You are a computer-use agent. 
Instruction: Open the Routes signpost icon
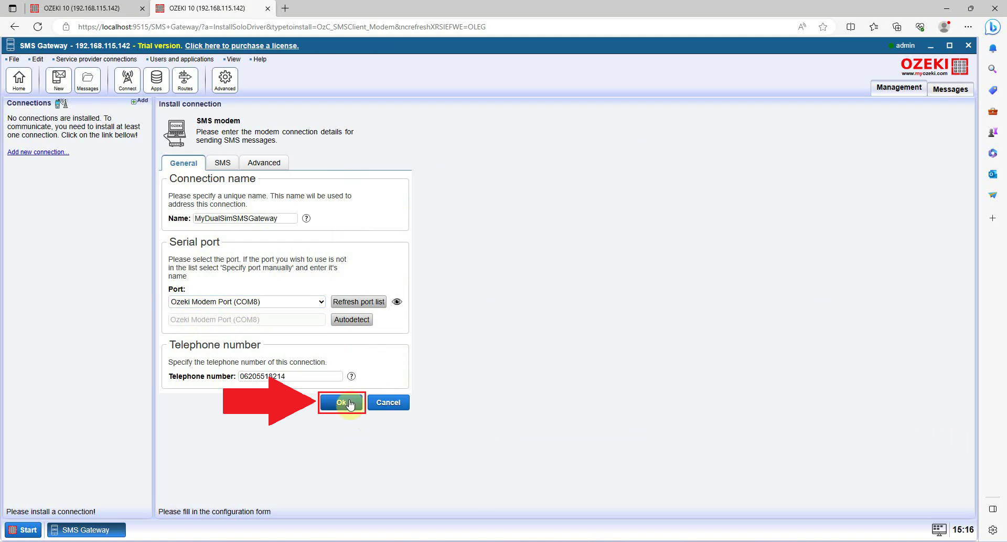pos(185,80)
